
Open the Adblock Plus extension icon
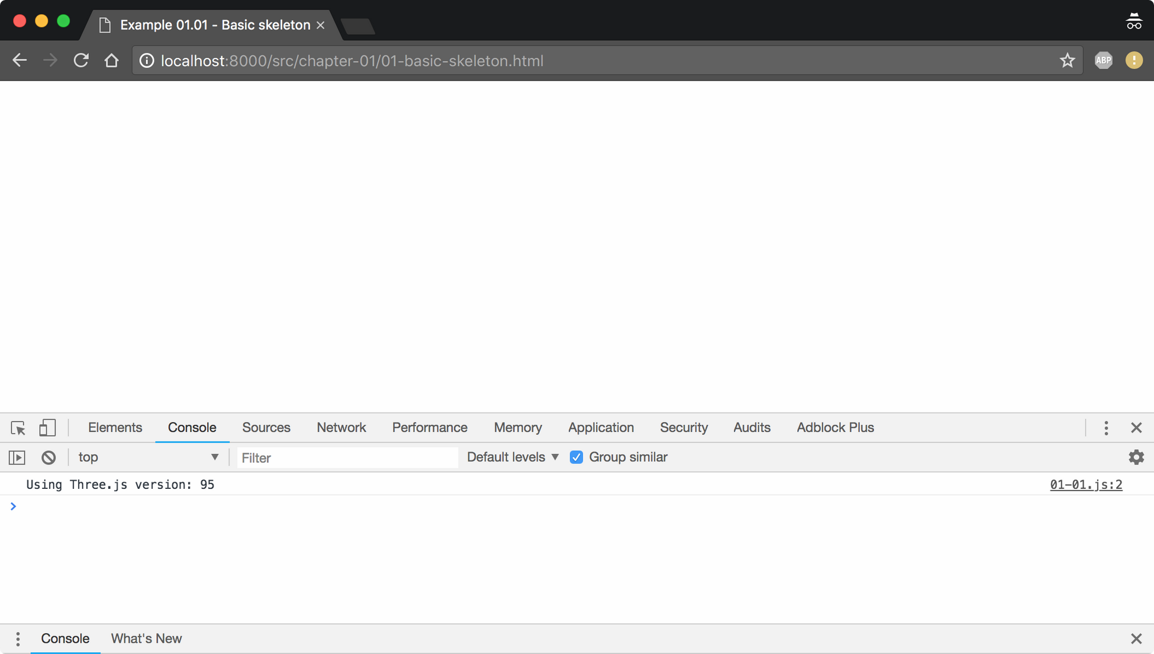1103,60
